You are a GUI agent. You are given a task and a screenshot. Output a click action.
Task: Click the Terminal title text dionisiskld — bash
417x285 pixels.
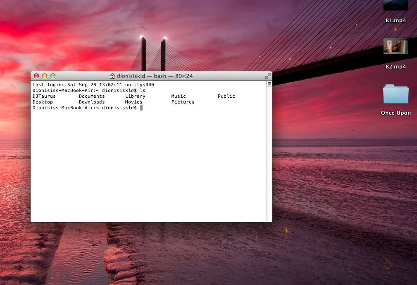pyautogui.click(x=141, y=76)
